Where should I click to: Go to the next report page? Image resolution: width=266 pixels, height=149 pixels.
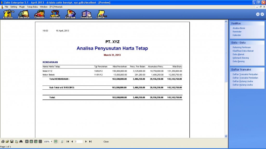(x=86, y=141)
